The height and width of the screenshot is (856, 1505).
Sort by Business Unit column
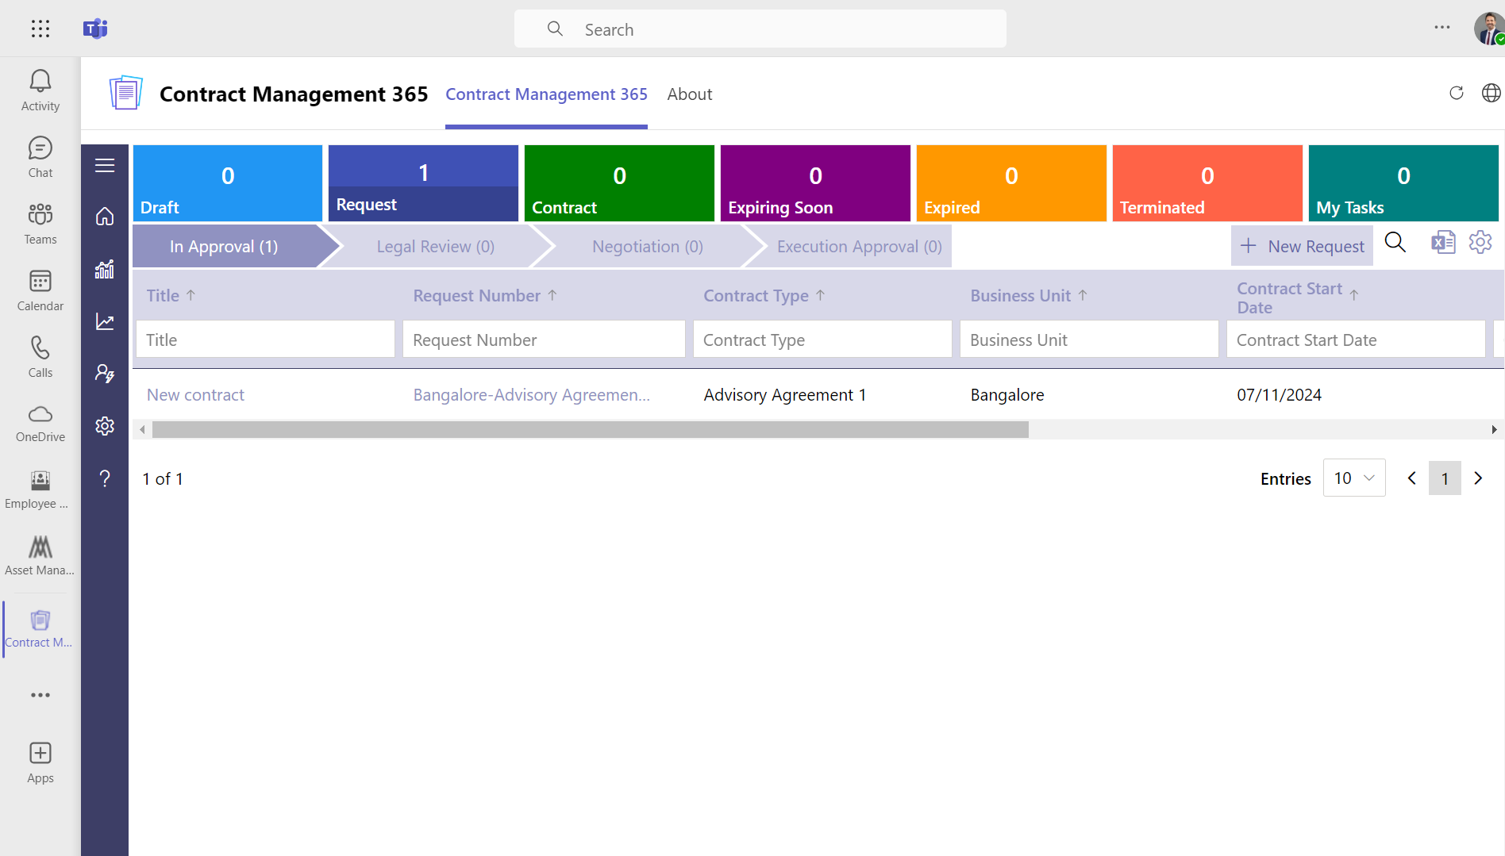(1029, 296)
